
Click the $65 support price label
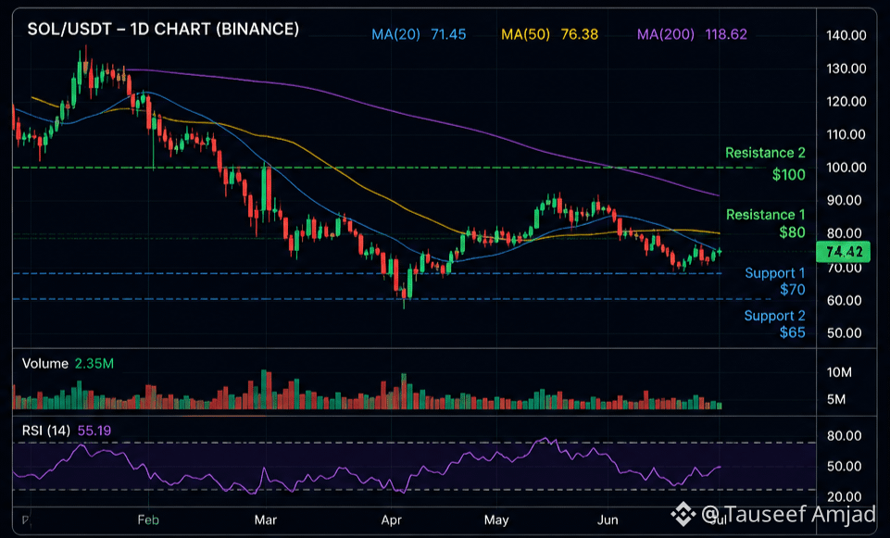pos(793,332)
